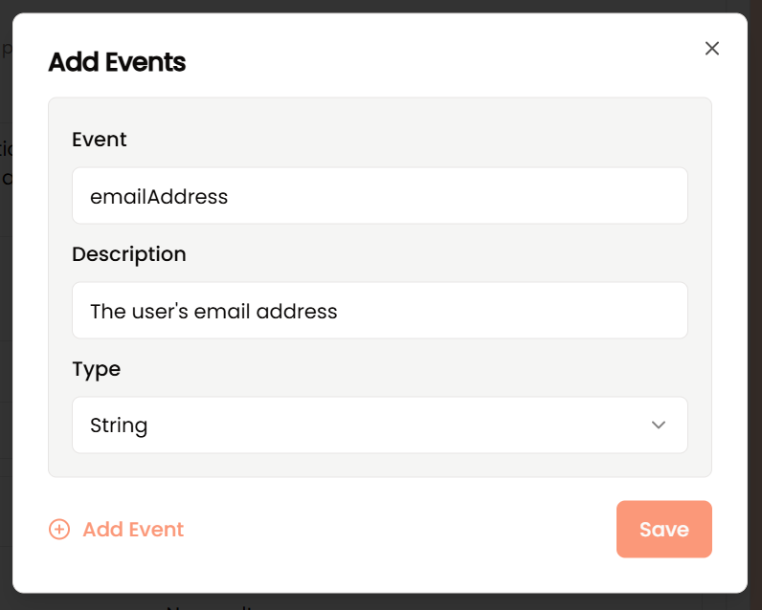Click the text "The user's email address"

(x=213, y=311)
